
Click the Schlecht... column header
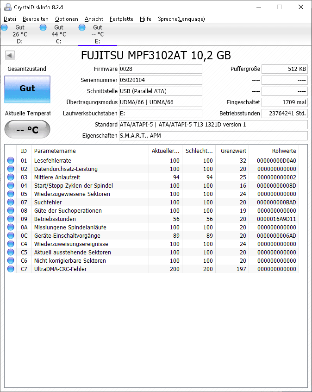(x=199, y=151)
